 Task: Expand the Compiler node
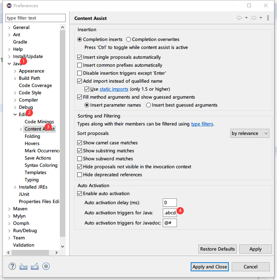(15, 100)
